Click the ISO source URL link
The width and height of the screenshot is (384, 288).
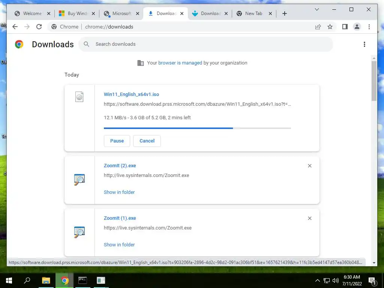(x=197, y=104)
